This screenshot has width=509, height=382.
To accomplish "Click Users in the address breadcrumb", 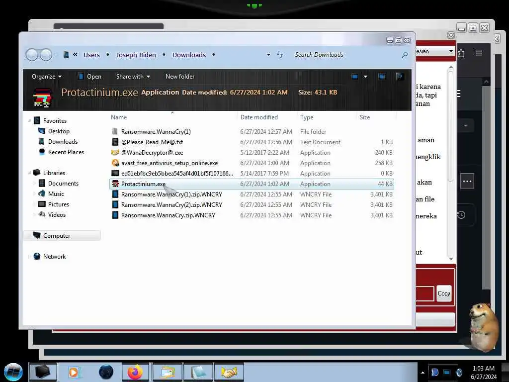I will tap(91, 55).
